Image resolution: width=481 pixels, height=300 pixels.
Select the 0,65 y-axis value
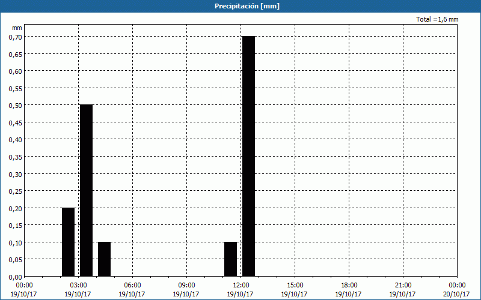(16, 54)
